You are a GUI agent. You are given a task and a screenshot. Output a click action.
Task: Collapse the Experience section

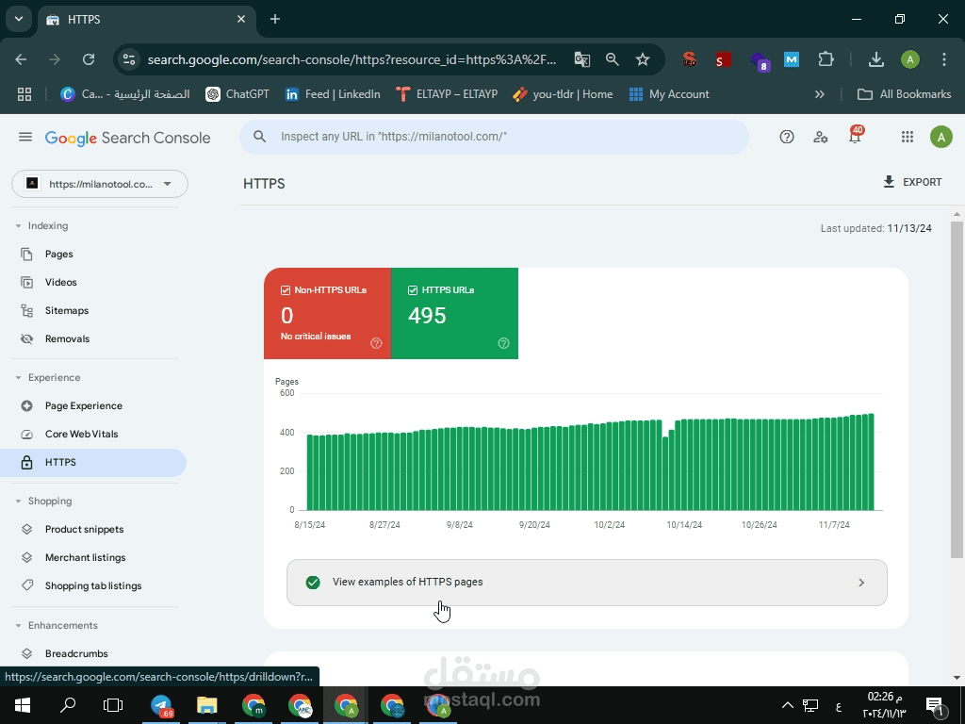pyautogui.click(x=19, y=377)
